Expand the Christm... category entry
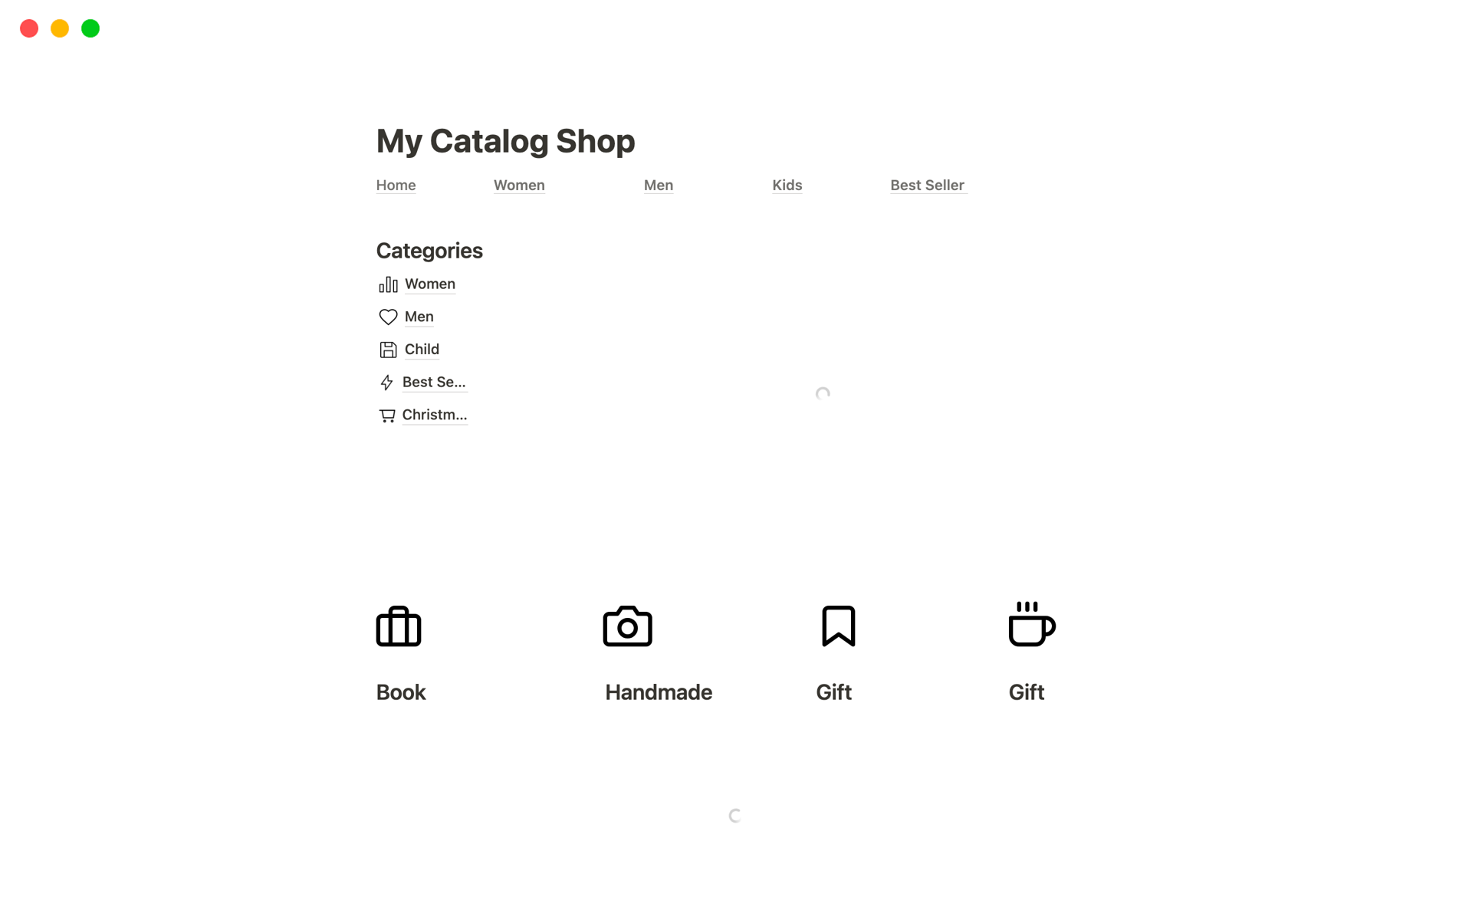This screenshot has width=1472, height=920. pos(433,415)
